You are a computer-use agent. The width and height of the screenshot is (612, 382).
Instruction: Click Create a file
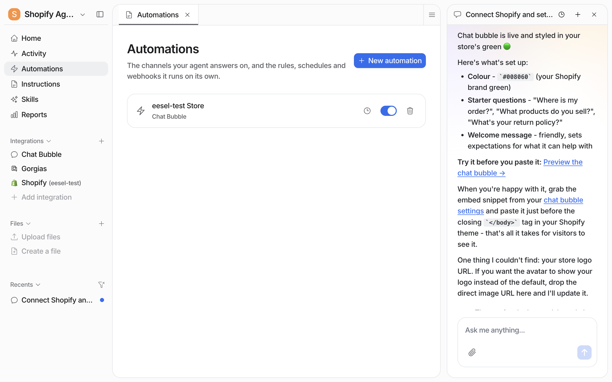click(x=56, y=251)
